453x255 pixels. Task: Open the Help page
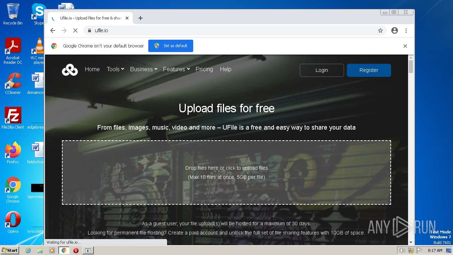tap(225, 69)
